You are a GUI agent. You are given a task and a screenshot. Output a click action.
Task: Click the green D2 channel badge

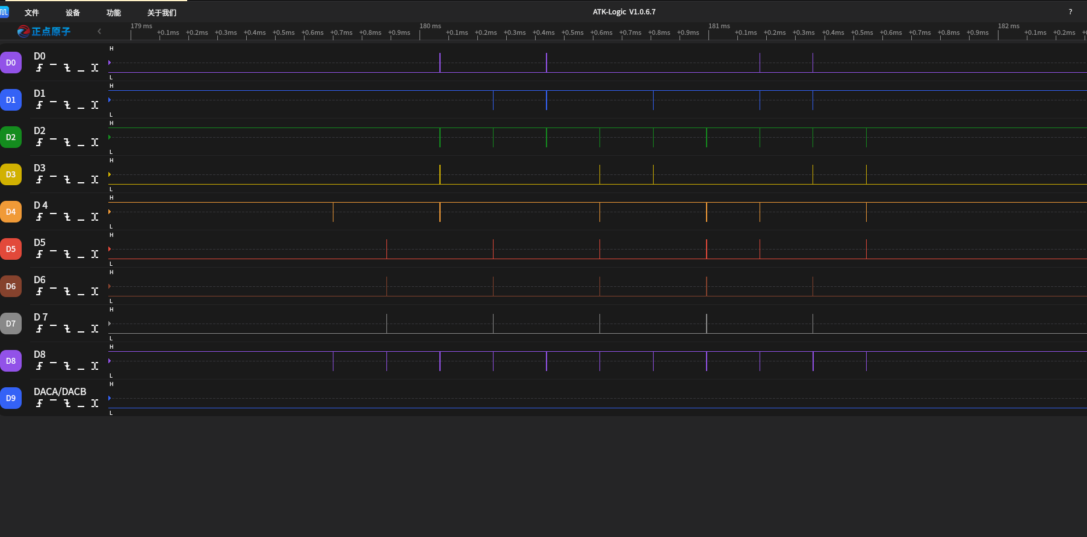click(x=11, y=137)
